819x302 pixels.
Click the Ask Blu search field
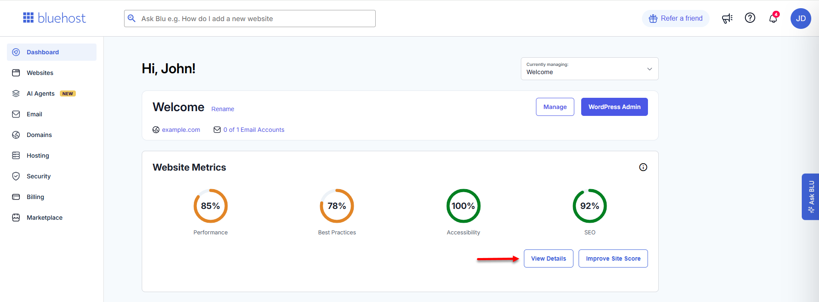click(x=250, y=19)
